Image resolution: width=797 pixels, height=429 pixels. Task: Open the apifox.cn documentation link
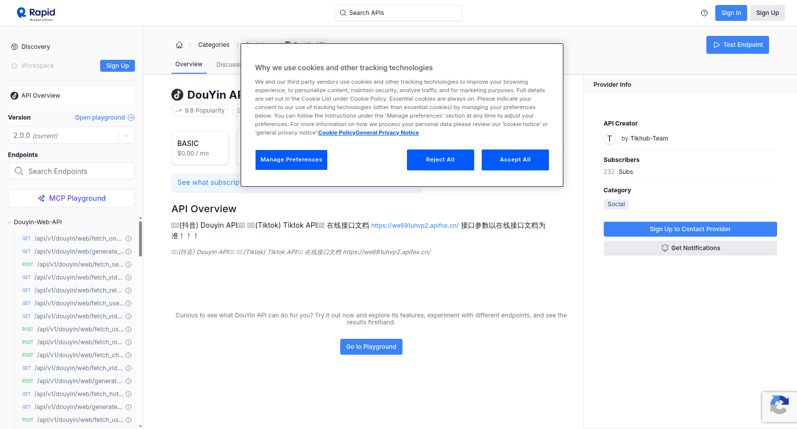pyautogui.click(x=414, y=226)
